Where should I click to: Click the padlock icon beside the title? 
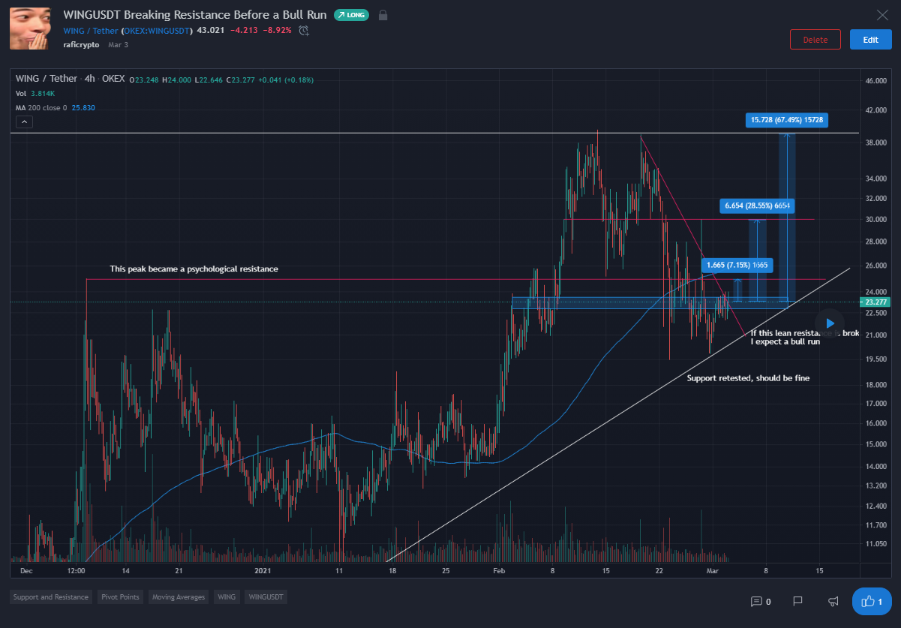point(383,15)
